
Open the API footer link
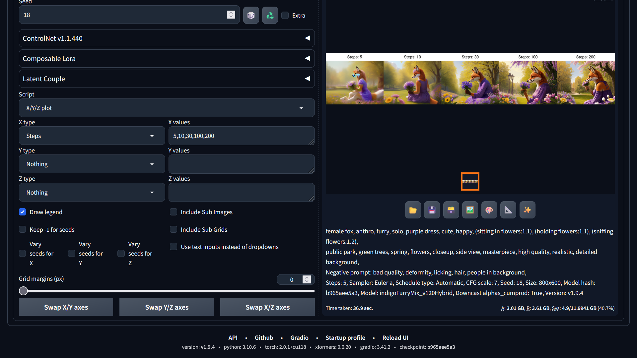[x=233, y=338]
